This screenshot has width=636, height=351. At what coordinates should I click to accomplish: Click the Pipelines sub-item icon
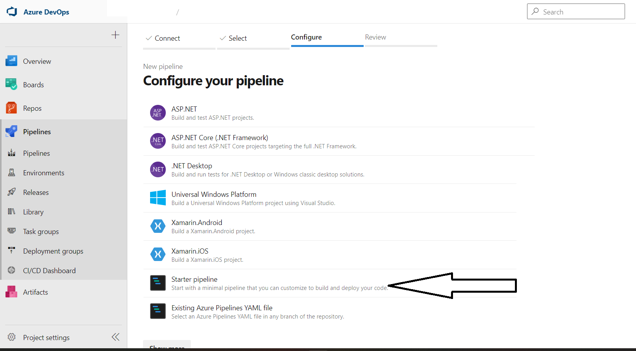(12, 153)
